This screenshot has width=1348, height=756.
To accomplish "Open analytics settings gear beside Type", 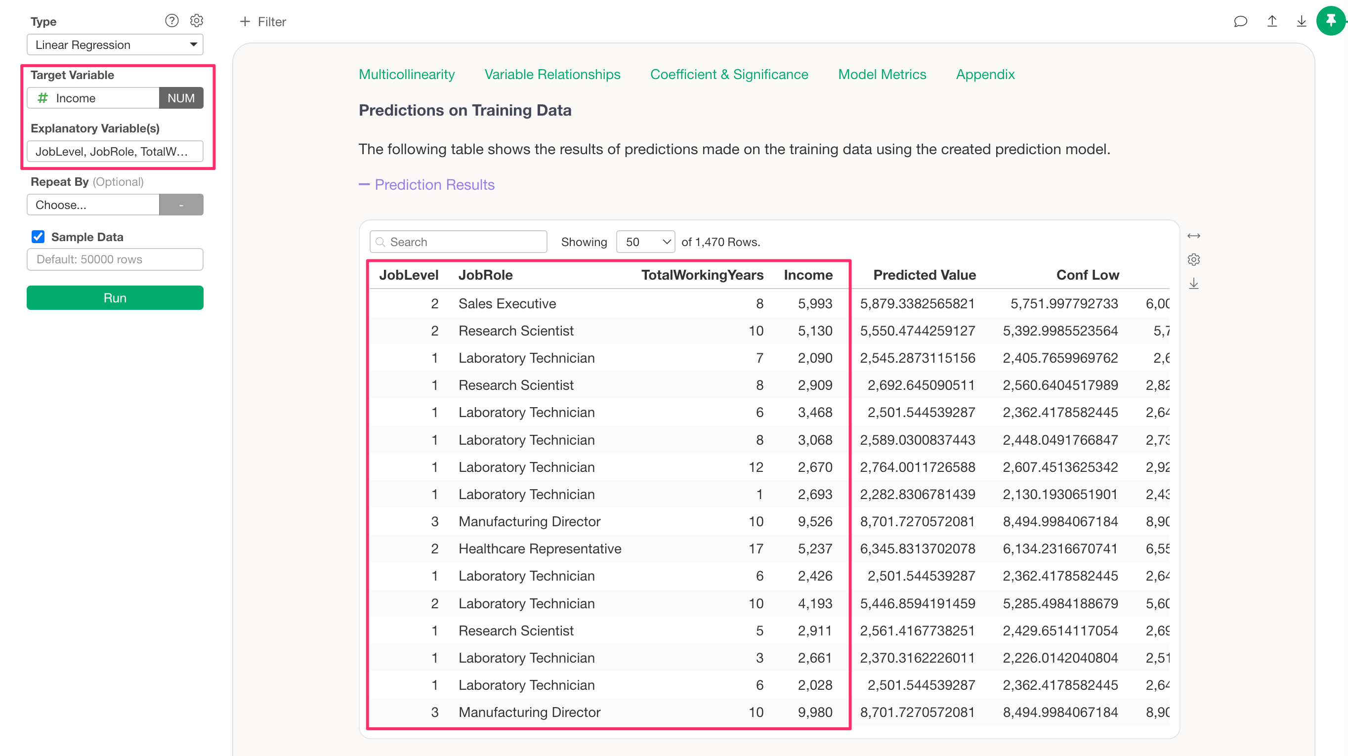I will click(x=196, y=21).
